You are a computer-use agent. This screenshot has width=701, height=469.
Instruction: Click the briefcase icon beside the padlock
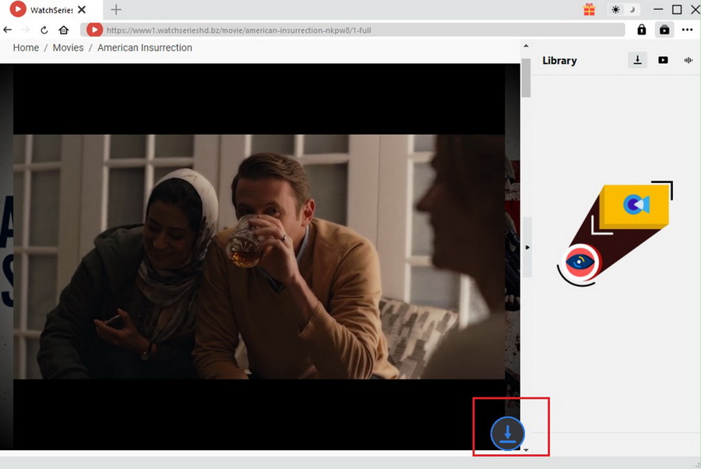point(664,30)
